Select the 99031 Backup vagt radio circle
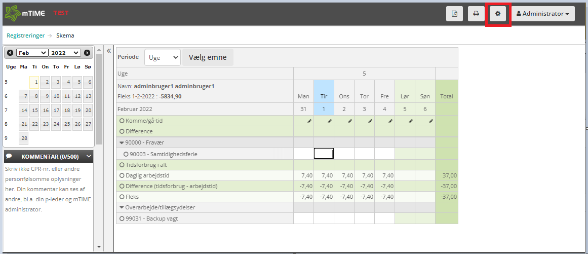The image size is (588, 254). pyautogui.click(x=122, y=219)
